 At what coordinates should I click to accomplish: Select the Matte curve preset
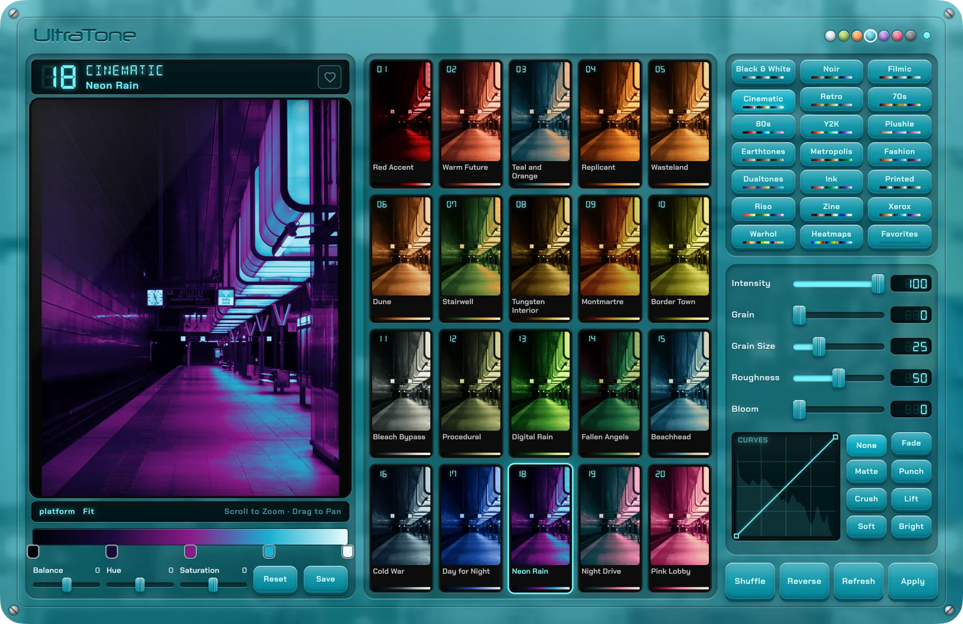click(x=866, y=472)
